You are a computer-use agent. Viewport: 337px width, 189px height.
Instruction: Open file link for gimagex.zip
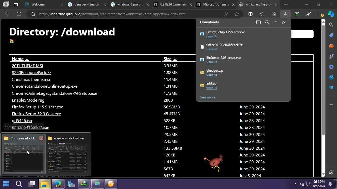tap(212, 75)
